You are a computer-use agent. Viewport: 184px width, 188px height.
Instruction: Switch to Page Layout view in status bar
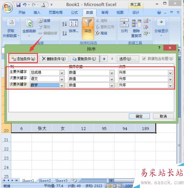(114, 186)
